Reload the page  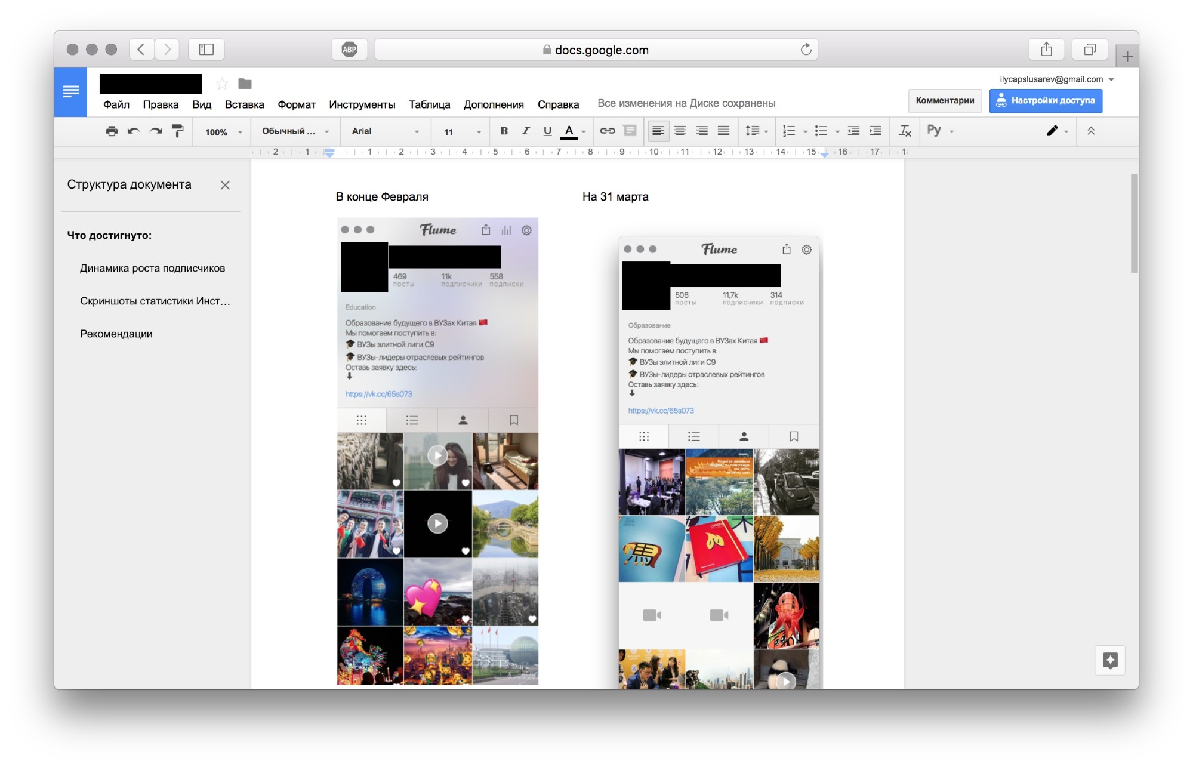pos(806,50)
